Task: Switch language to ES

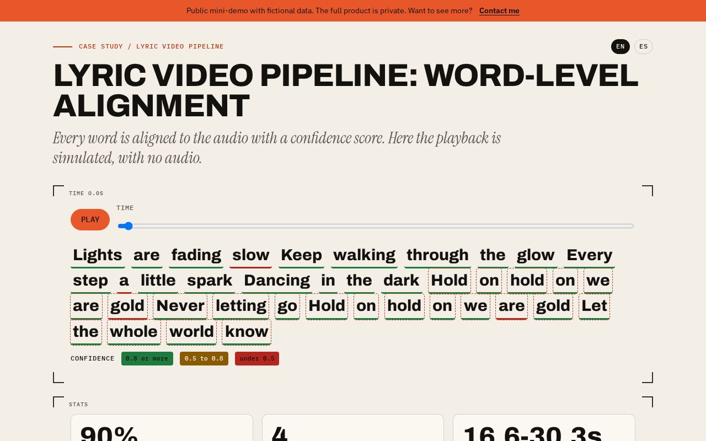Action: 644,46
